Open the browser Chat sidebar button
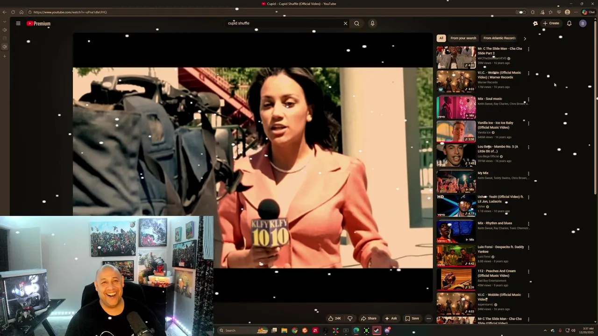 [588, 12]
